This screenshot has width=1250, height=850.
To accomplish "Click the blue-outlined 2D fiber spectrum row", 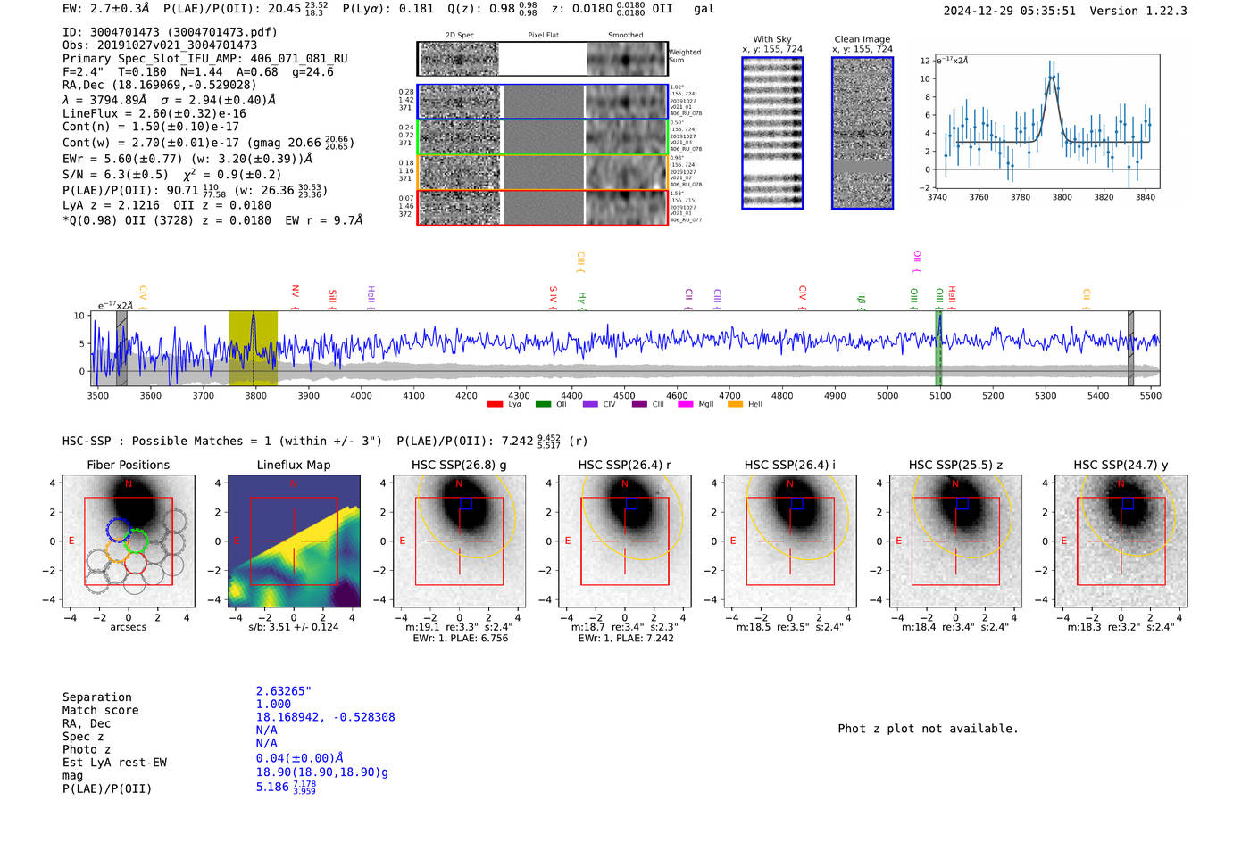I will click(542, 102).
